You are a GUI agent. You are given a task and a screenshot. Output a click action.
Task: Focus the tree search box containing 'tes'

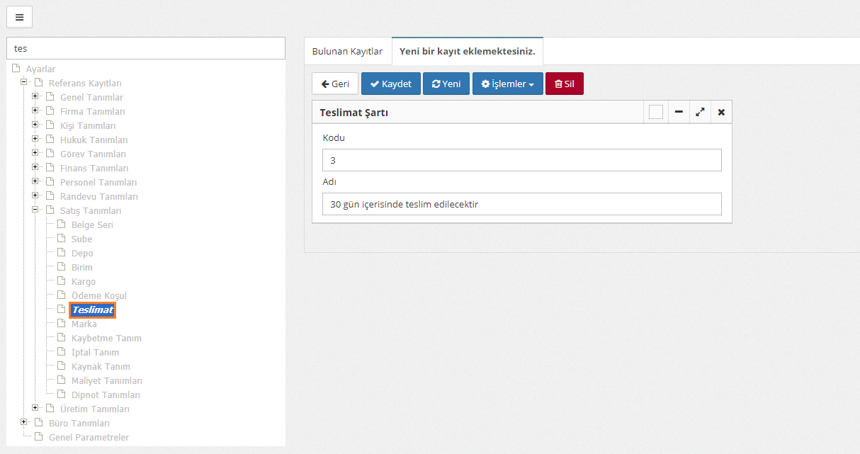(x=145, y=48)
